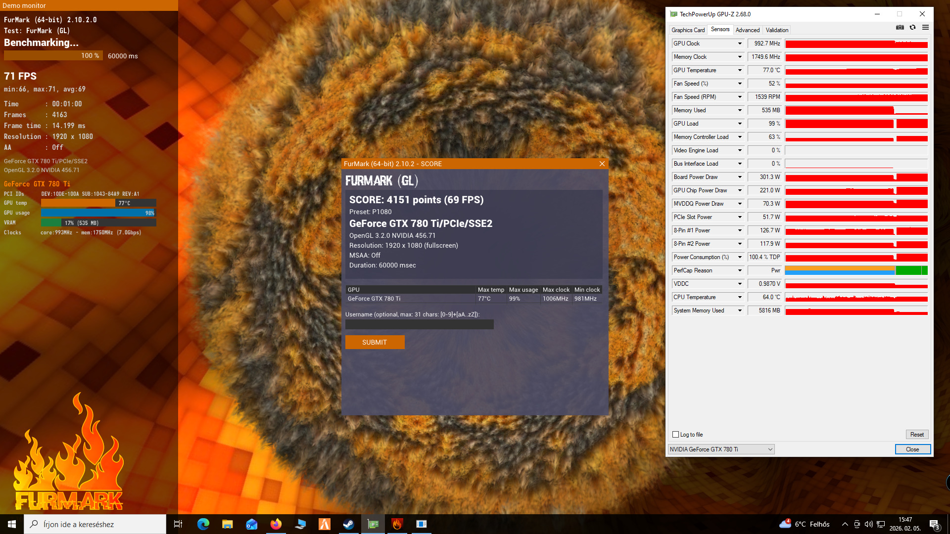The height and width of the screenshot is (534, 950).
Task: Switch to the Graphics Card tab
Action: [688, 30]
